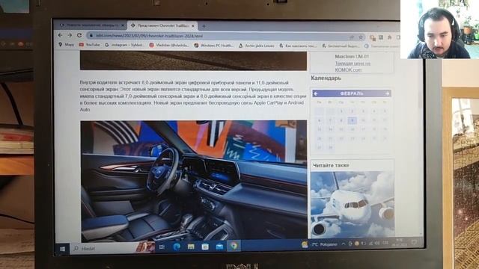Open the Windows PC Health bookmark
Screen dimensions: 479x269
coord(213,45)
